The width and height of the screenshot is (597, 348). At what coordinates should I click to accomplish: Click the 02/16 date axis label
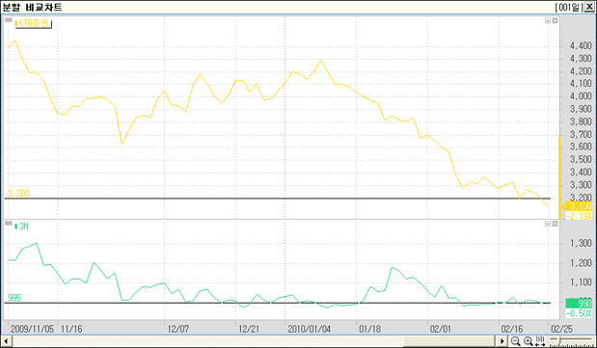[x=512, y=329]
